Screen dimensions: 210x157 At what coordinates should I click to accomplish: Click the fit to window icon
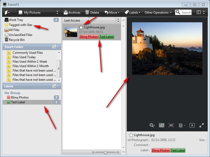(171, 125)
